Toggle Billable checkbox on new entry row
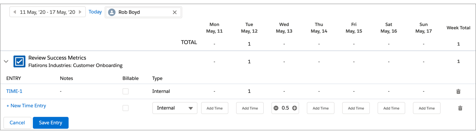Viewport: 476px width, 134px height. point(126,108)
